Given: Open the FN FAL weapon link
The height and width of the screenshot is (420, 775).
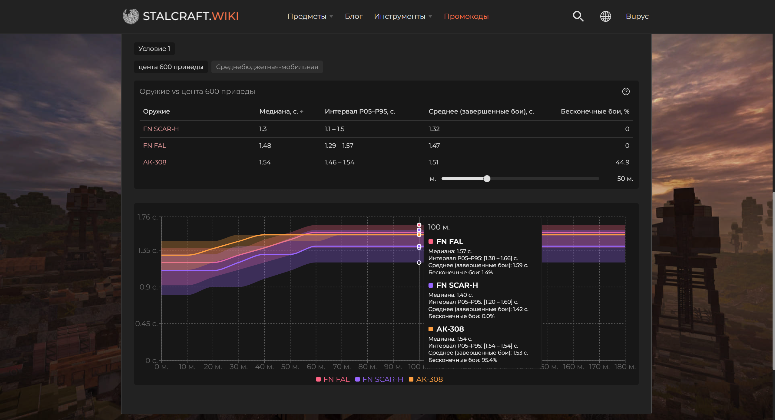Looking at the screenshot, I should click(x=154, y=146).
